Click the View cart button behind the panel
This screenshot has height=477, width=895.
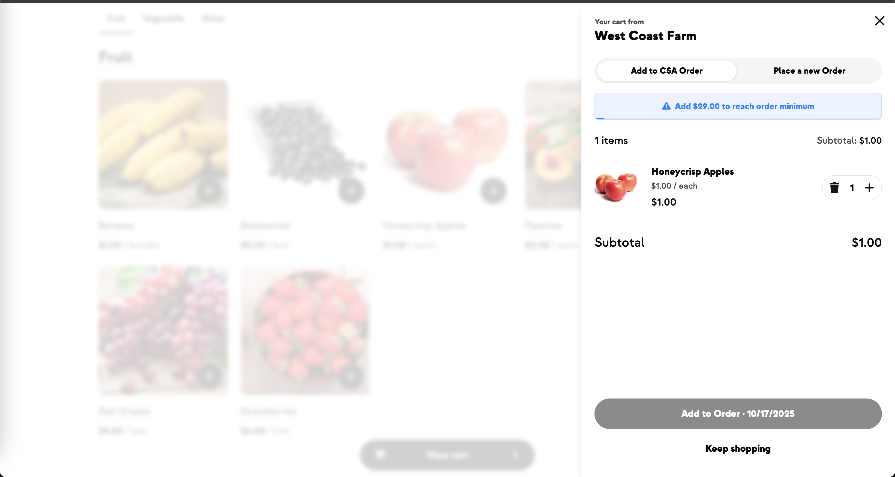[x=447, y=455]
